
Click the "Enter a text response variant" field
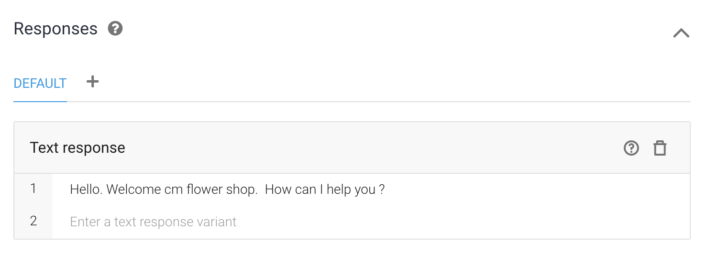coord(153,222)
